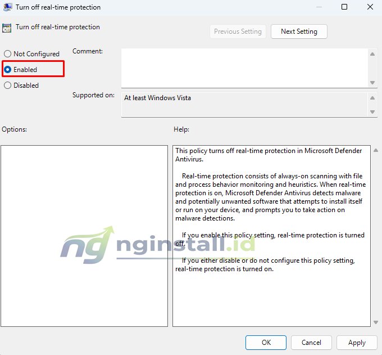Viewport: 382px width, 355px height.
Task: Select the Enabled radio button
Action: coord(7,70)
